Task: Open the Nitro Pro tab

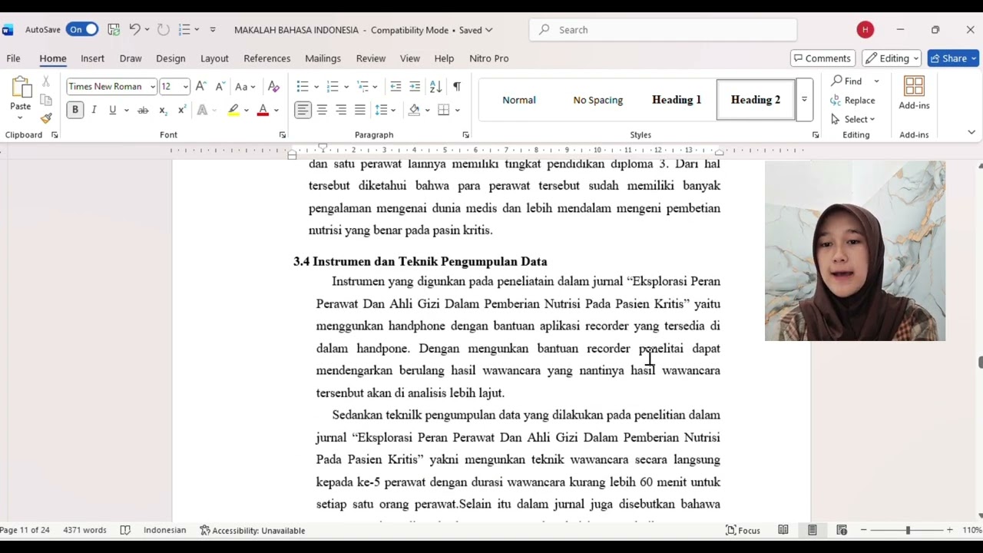Action: pyautogui.click(x=488, y=58)
